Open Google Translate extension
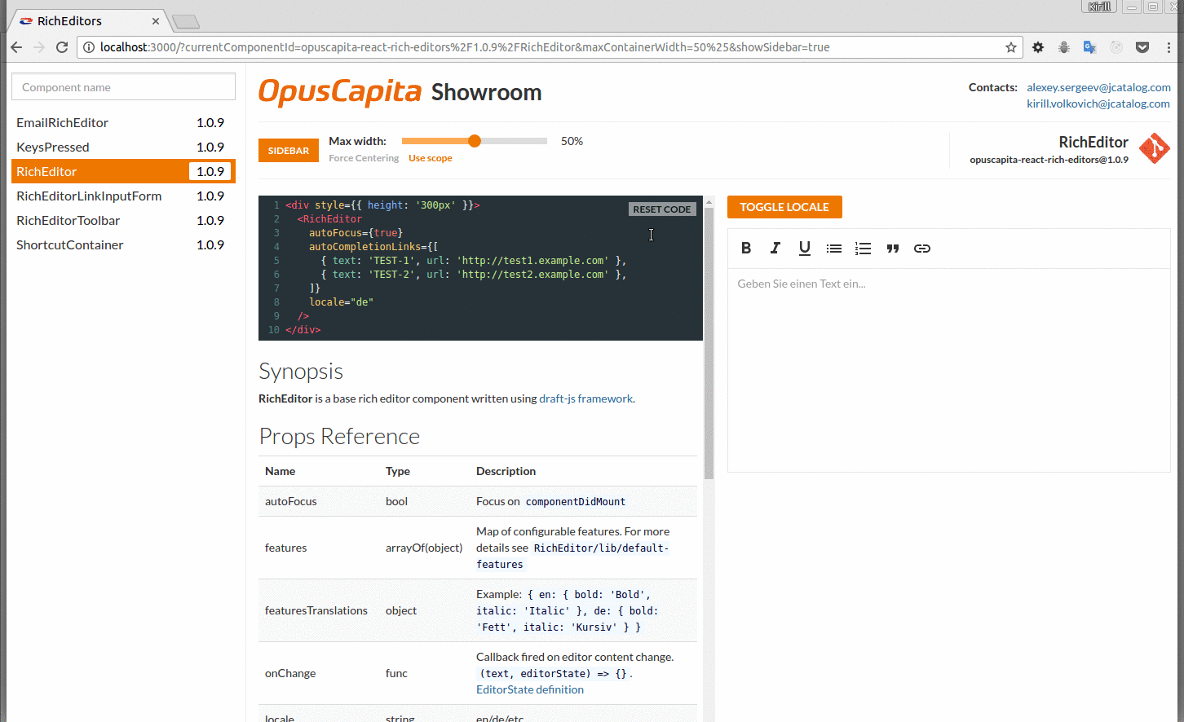The image size is (1184, 722). click(x=1090, y=47)
